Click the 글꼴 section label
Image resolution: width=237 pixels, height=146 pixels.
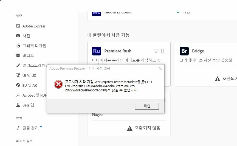[x=19, y=118]
